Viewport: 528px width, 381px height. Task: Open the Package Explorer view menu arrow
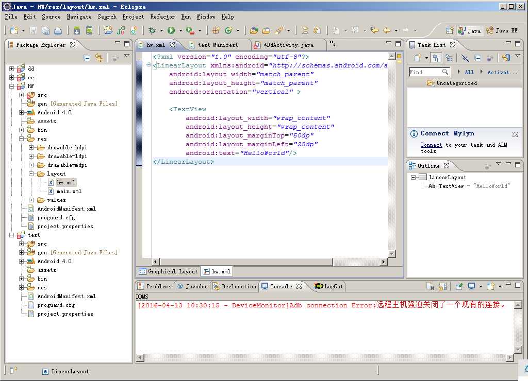(127, 56)
